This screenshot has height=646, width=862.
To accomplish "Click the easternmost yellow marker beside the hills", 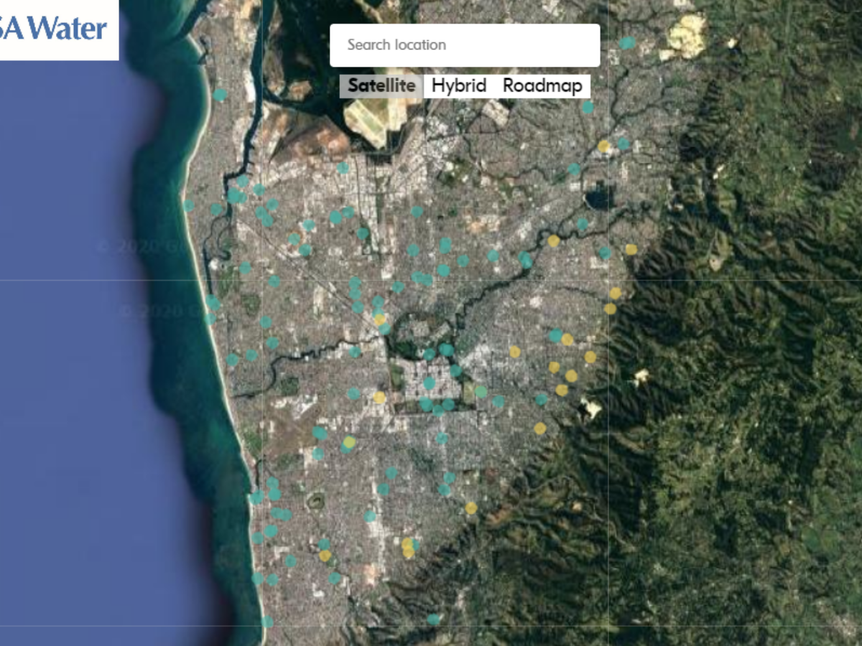I will click(631, 250).
